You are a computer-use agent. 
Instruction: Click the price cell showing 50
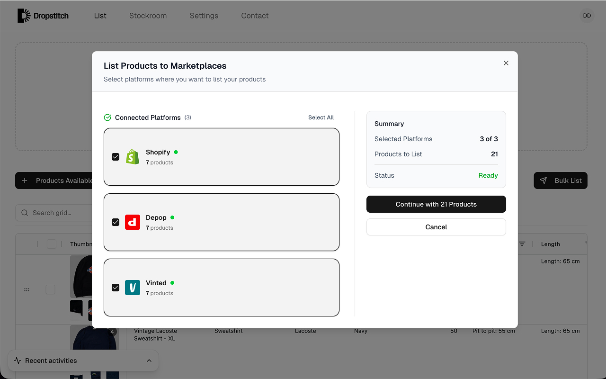(x=454, y=331)
